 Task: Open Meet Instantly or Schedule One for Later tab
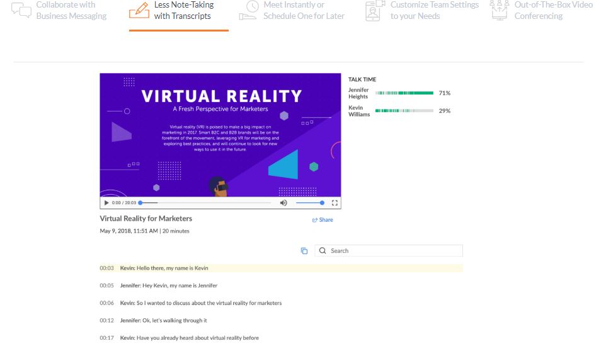[x=292, y=11]
